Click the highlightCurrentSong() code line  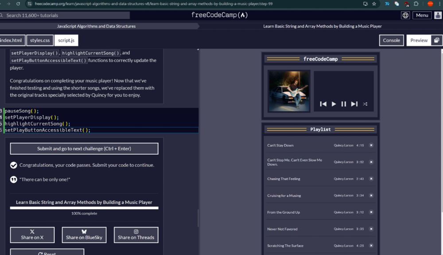(x=37, y=124)
